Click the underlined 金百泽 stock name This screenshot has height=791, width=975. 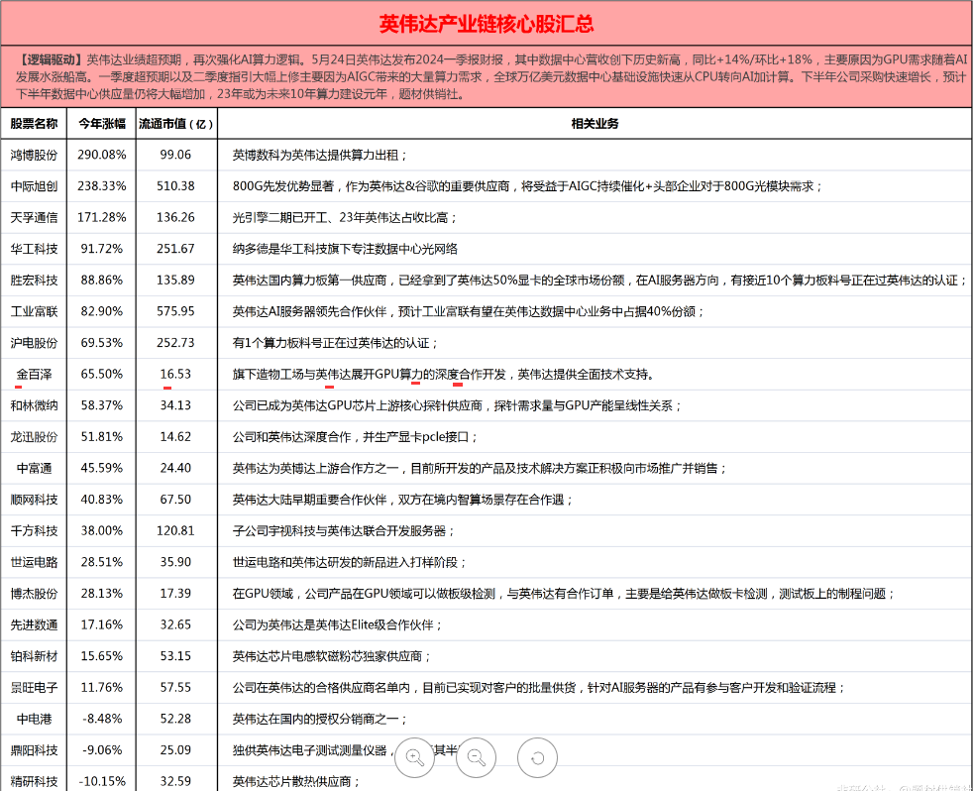click(x=34, y=375)
